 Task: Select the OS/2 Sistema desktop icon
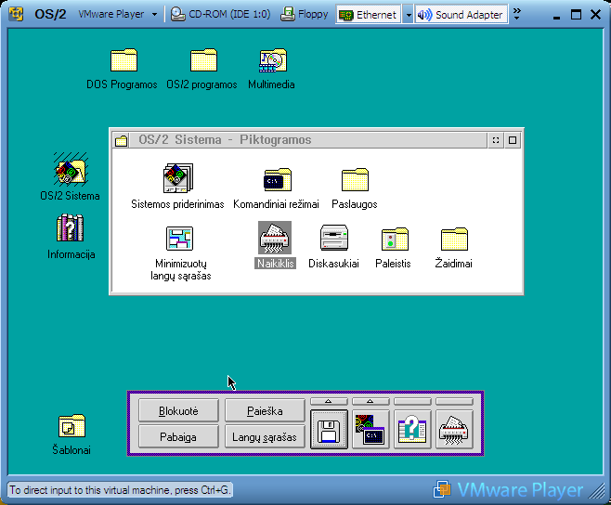(x=71, y=169)
